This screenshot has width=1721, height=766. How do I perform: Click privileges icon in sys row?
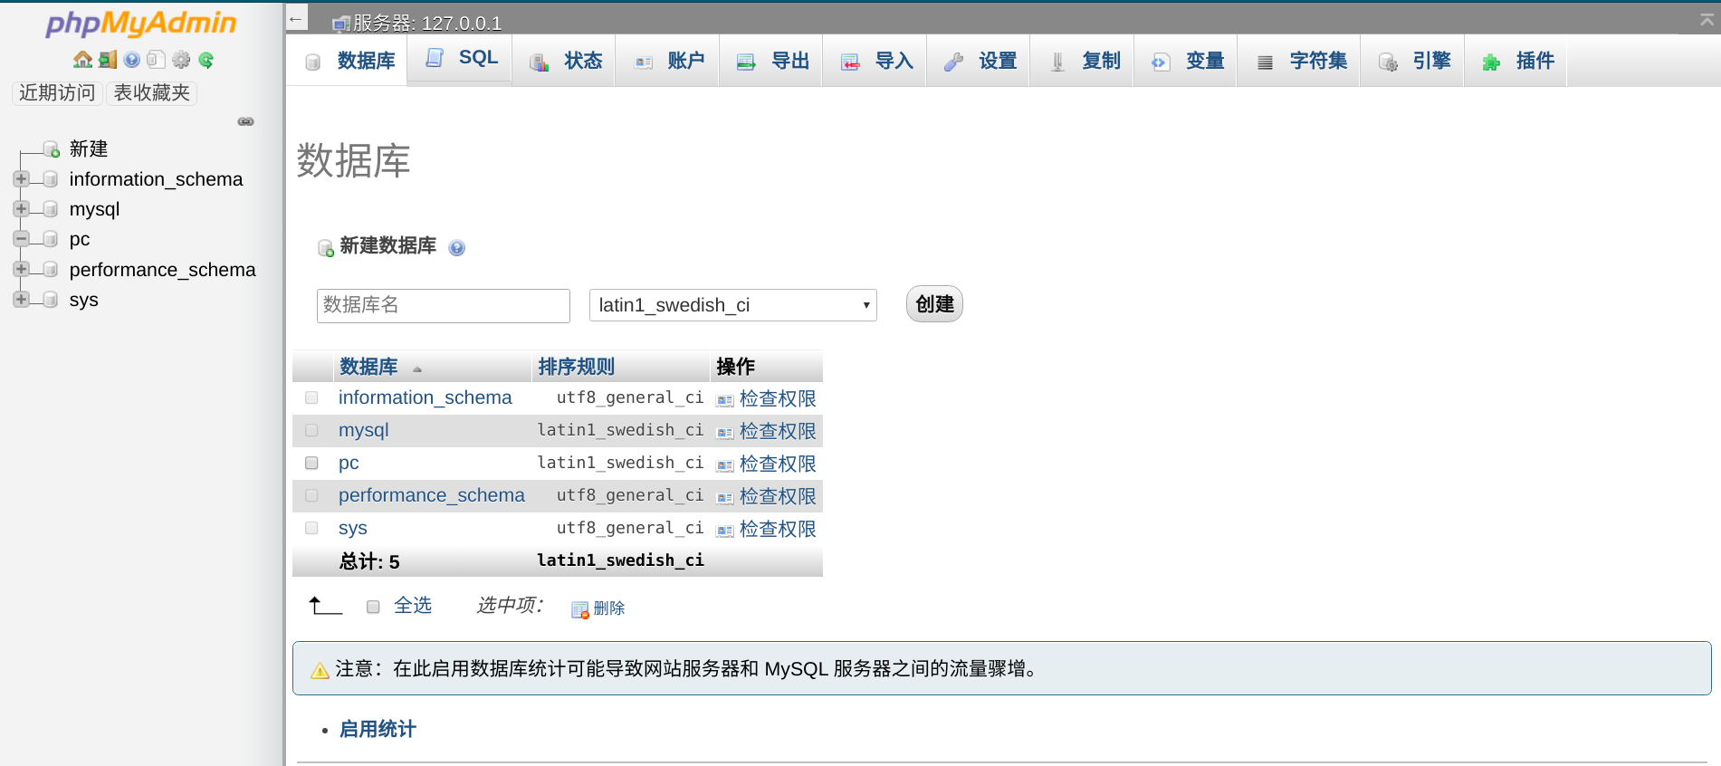pyautogui.click(x=725, y=531)
